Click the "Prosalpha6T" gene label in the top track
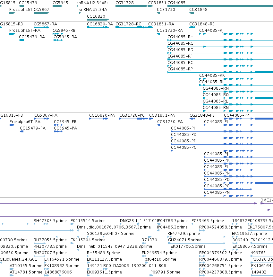 [21, 10]
